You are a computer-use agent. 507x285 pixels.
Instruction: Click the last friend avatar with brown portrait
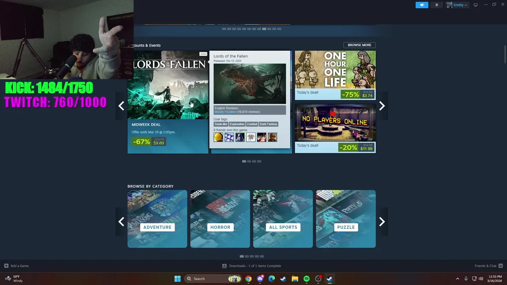272,137
